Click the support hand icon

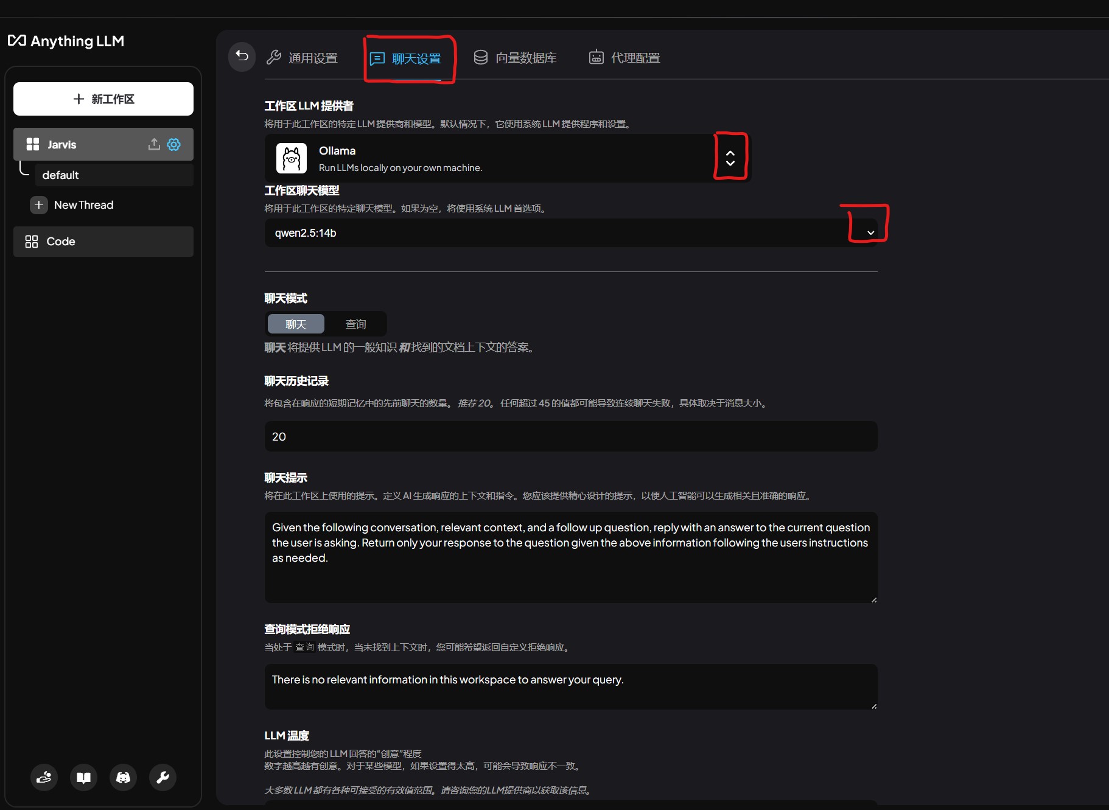click(44, 777)
